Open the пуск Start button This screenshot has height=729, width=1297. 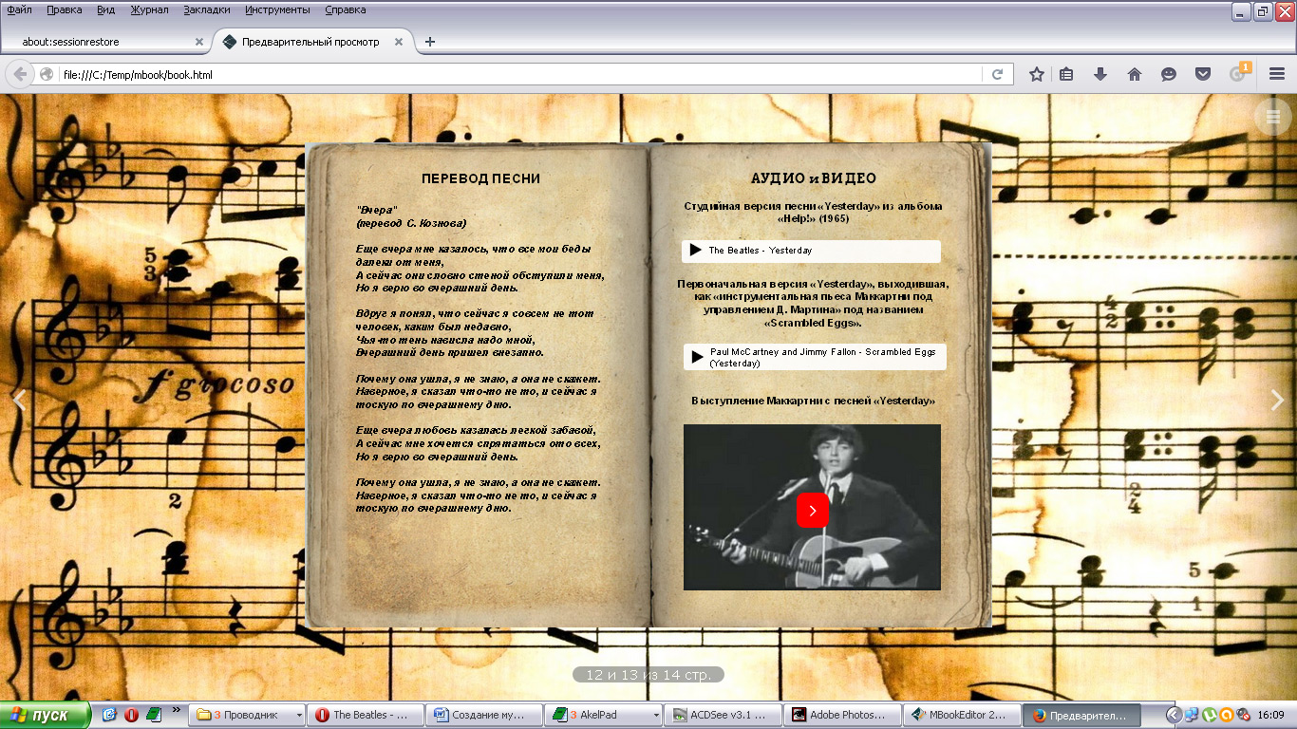pos(46,715)
